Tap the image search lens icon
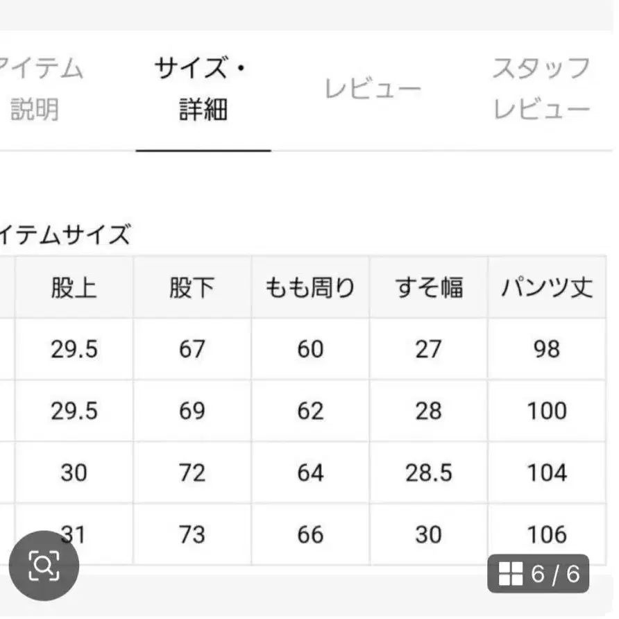 point(44,566)
